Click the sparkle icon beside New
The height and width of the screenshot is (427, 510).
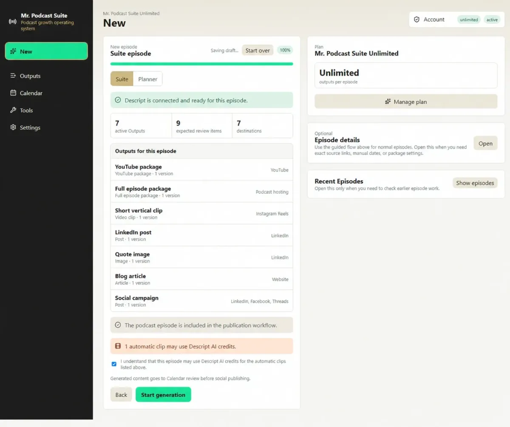tap(13, 52)
